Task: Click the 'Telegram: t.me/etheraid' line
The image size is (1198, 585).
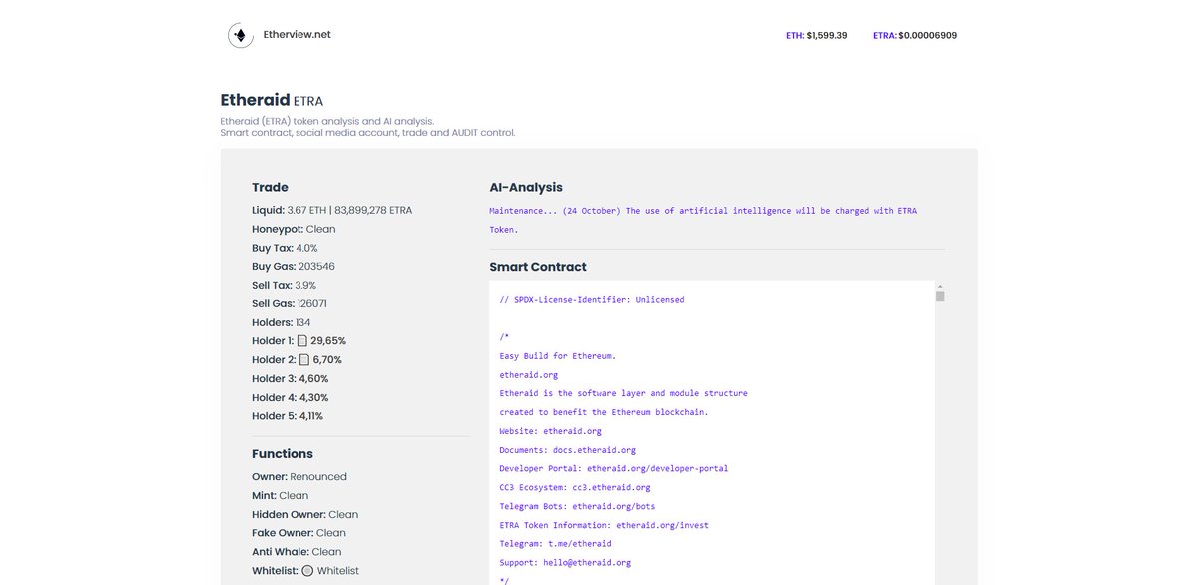Action: pyautogui.click(x=556, y=543)
